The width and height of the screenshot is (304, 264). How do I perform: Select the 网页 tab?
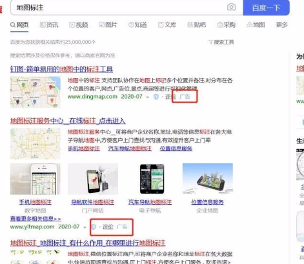click(x=19, y=25)
